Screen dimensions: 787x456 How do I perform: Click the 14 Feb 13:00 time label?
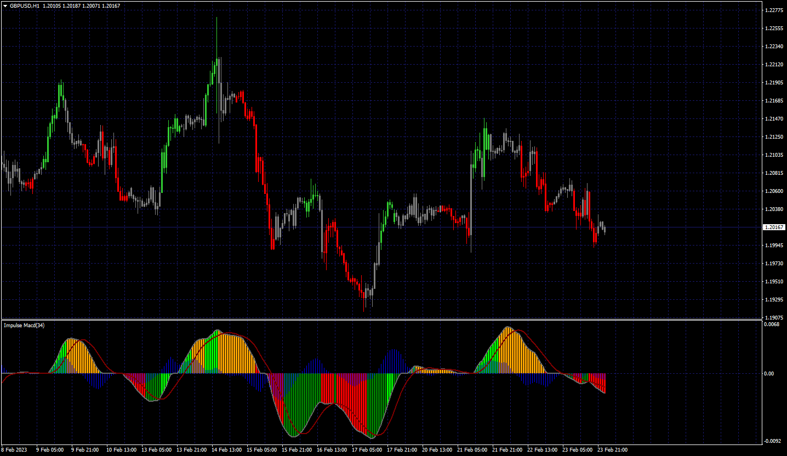227,450
